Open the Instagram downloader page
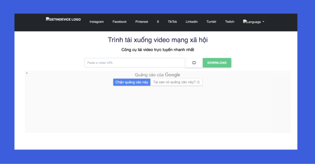 pos(96,22)
